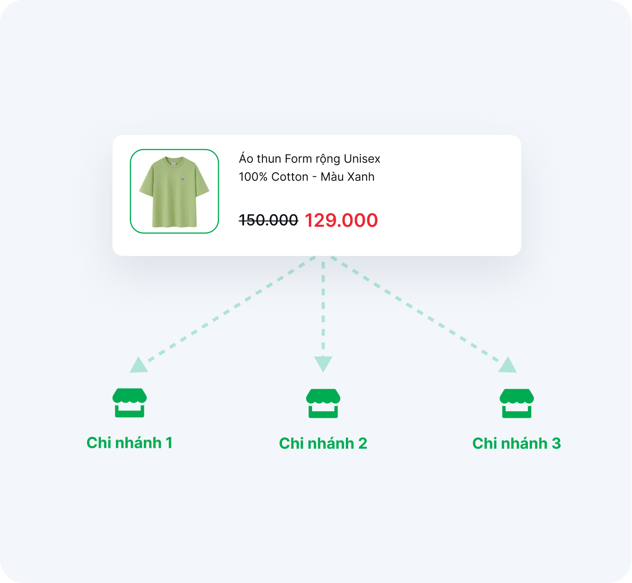The width and height of the screenshot is (632, 583).
Task: Open the green t-shirt product thumbnail
Action: click(x=175, y=191)
